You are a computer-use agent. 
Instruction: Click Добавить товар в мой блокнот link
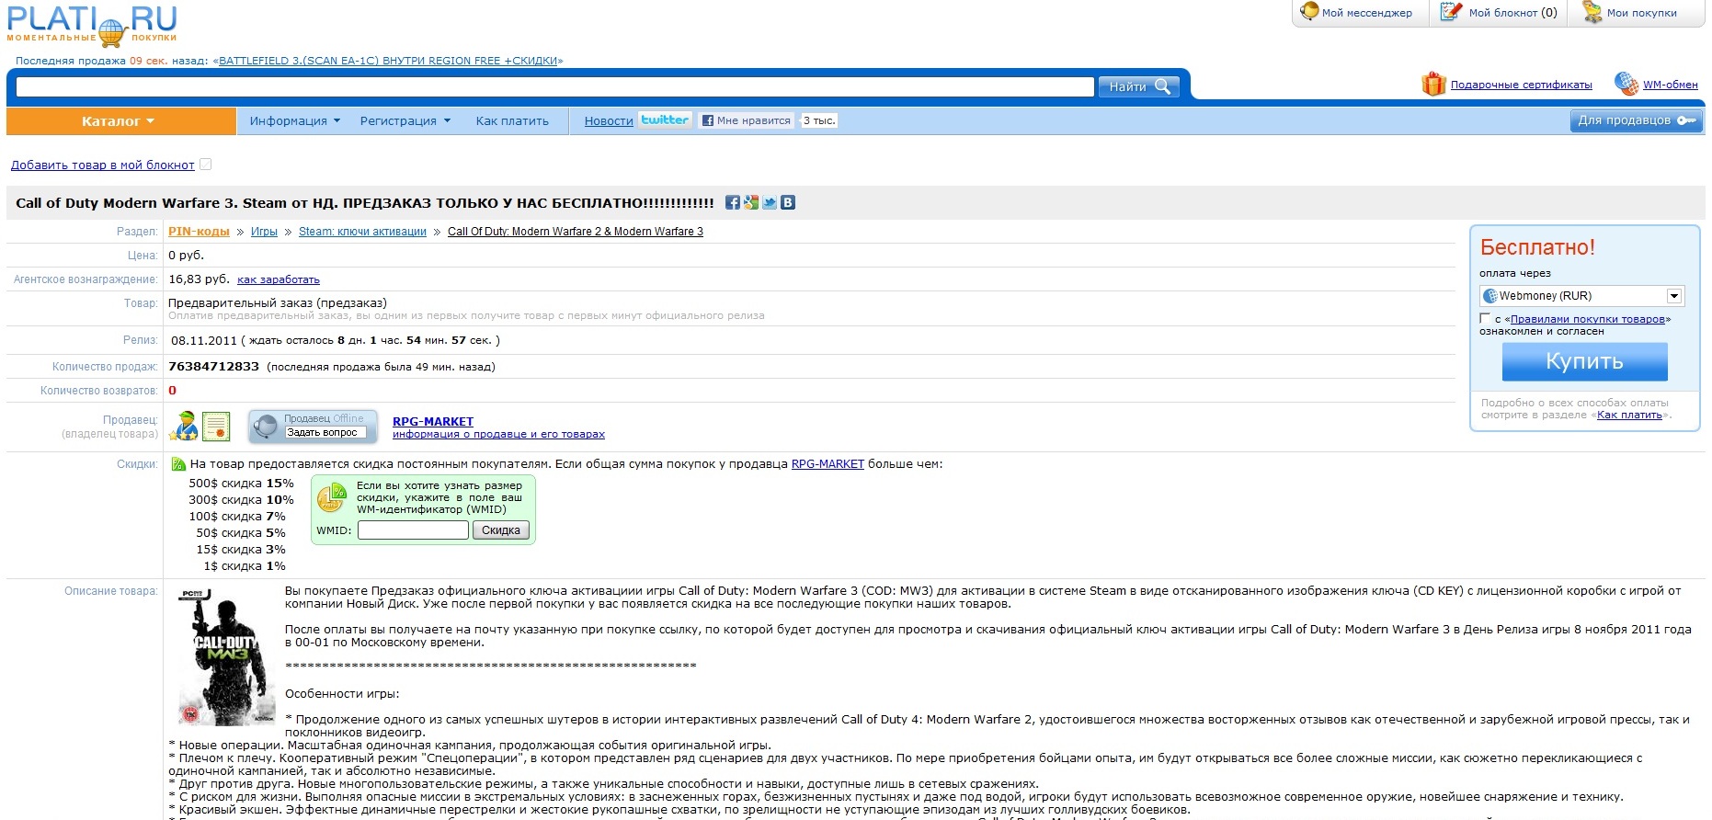click(x=103, y=165)
